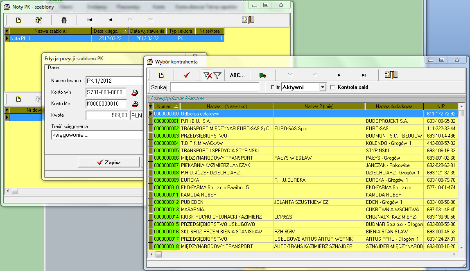Image resolution: width=470 pixels, height=271 pixels.
Task: Select EKO-FARMA Sp. z.o.o Pawilon 15 row
Action: pos(303,187)
